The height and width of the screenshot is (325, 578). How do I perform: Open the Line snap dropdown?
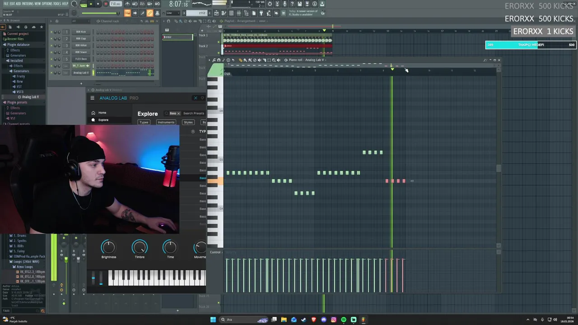coord(173,13)
